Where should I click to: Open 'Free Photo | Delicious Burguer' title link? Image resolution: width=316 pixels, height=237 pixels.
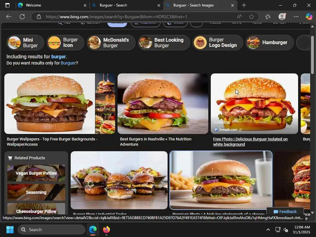[x=250, y=142]
